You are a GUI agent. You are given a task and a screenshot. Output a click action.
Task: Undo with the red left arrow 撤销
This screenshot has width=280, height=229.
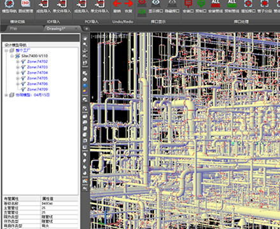[x=117, y=6]
